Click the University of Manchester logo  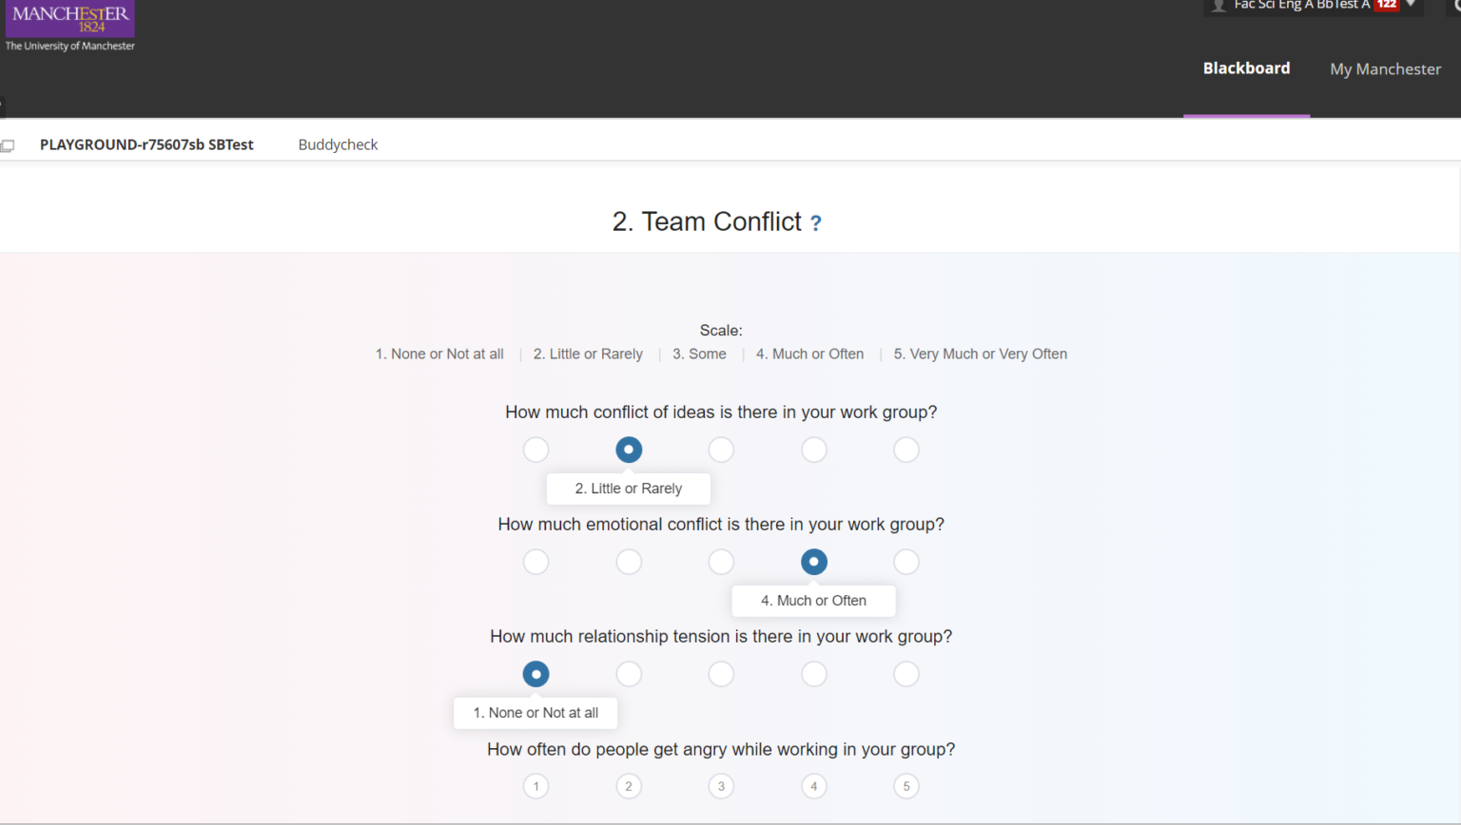click(x=69, y=21)
